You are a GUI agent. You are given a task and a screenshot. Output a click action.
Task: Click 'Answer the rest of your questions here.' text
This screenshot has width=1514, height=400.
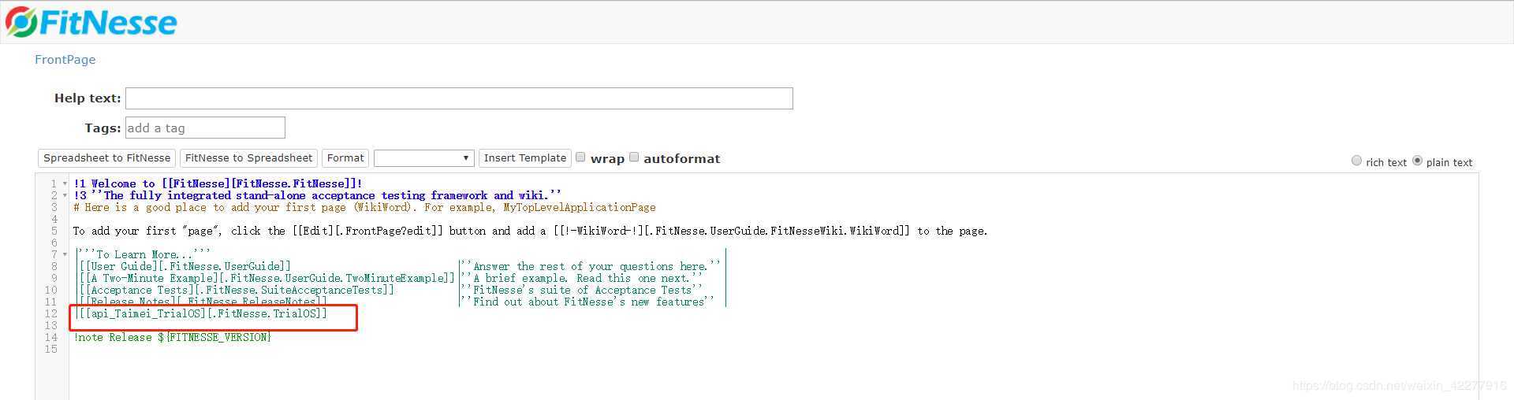click(591, 266)
